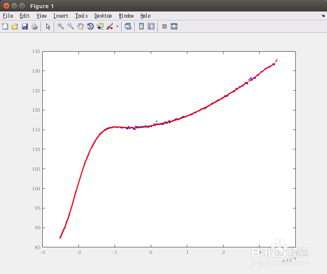The width and height of the screenshot is (327, 274).
Task: Click the y-axis label 135
Action: click(x=36, y=51)
